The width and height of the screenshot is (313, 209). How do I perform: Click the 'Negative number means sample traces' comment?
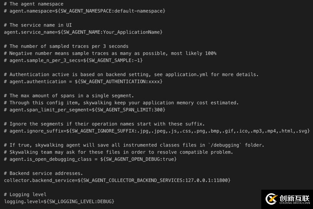coord(110,53)
